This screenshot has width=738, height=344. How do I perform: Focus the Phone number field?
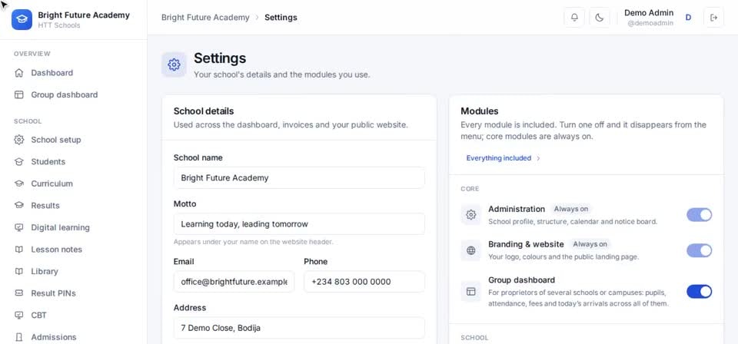[364, 282]
